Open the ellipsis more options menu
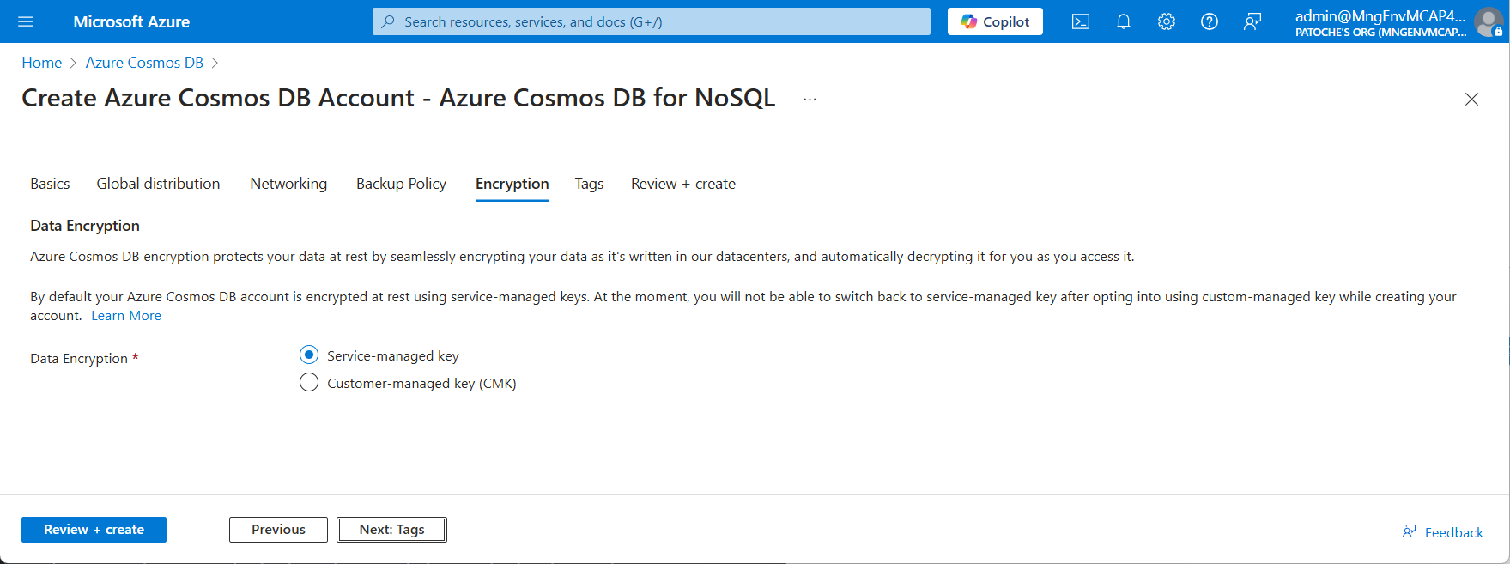 click(x=810, y=99)
